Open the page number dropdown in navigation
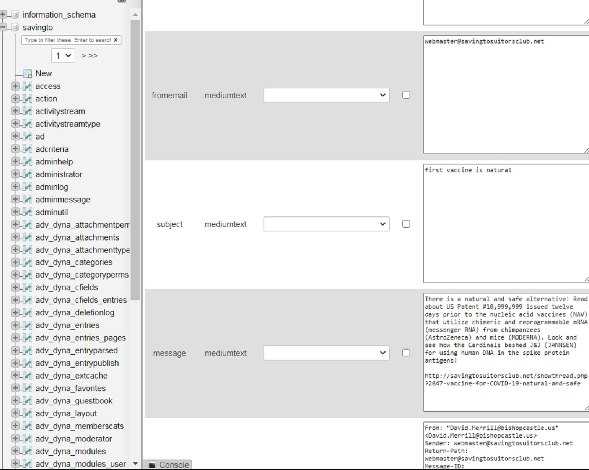The width and height of the screenshot is (589, 470). click(63, 56)
